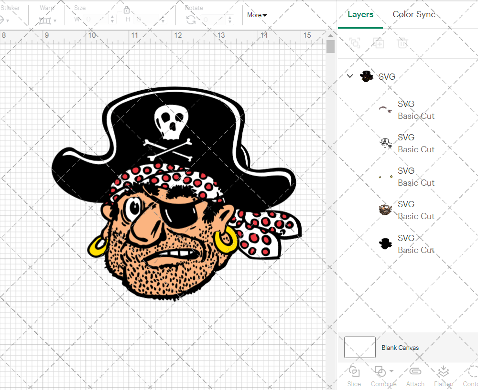Open the Color Sync tab
This screenshot has height=390, width=478.
point(414,14)
